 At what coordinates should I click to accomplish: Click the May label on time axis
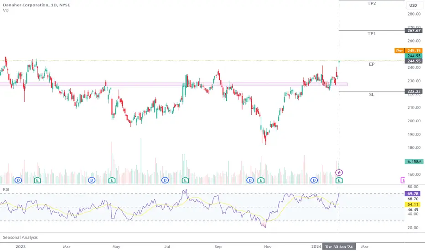[x=116, y=246]
